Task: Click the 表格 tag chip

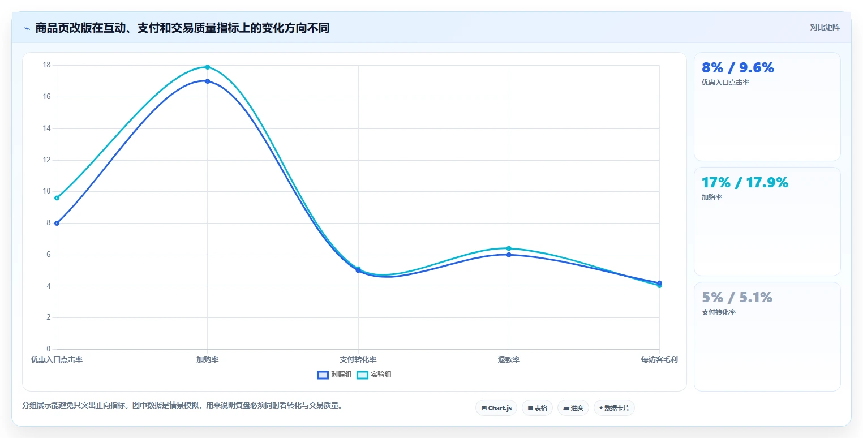Action: coord(537,408)
